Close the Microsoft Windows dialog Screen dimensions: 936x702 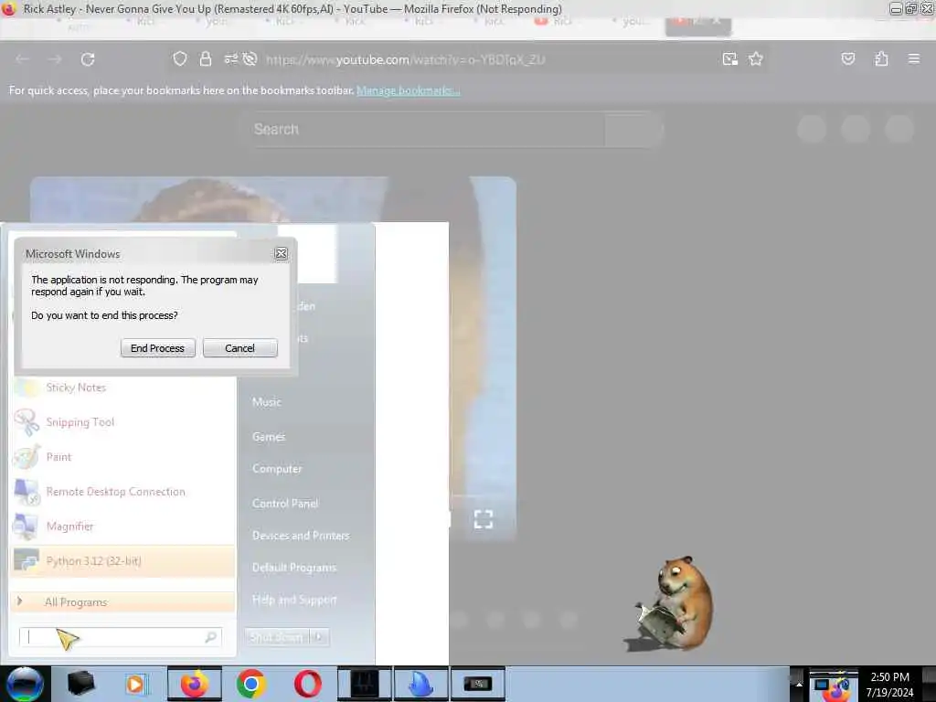point(282,254)
